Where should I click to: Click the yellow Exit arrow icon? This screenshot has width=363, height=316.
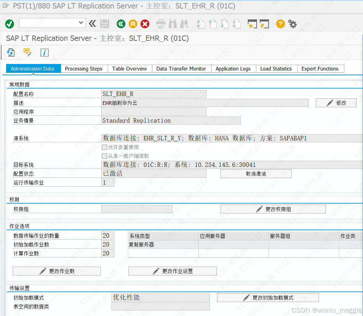point(133,24)
